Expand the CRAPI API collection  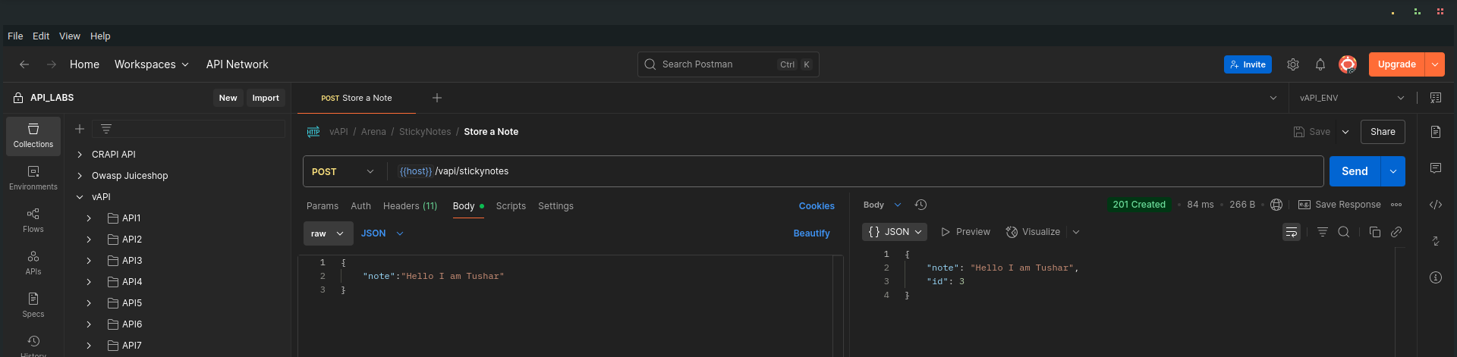tap(80, 155)
